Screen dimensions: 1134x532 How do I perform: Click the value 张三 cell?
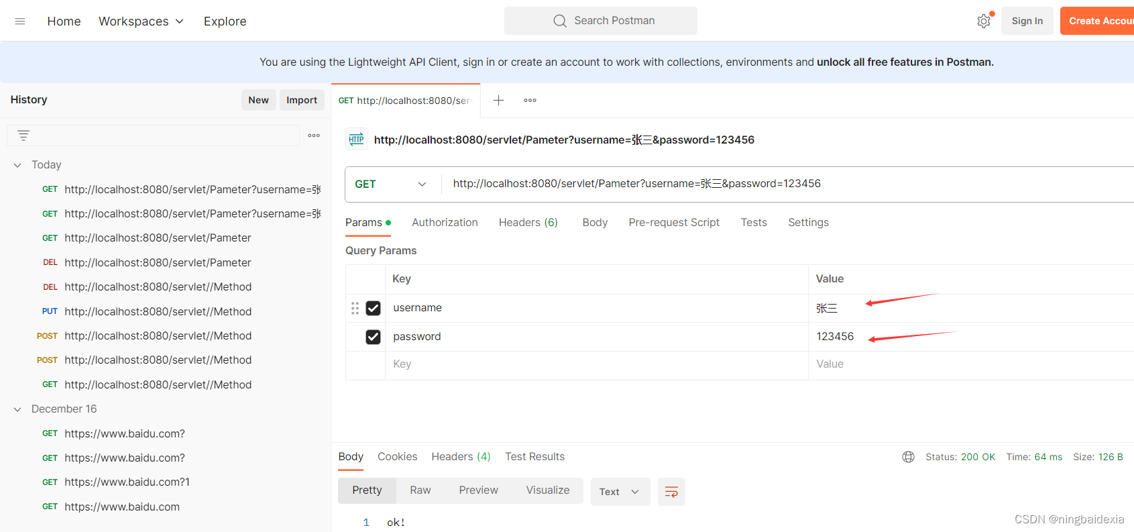[971, 308]
